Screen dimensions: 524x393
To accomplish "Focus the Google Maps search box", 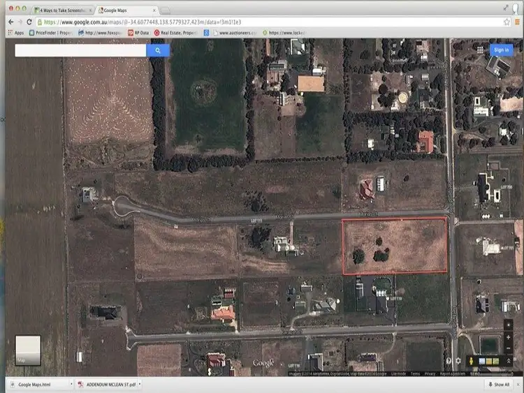I will (80, 50).
